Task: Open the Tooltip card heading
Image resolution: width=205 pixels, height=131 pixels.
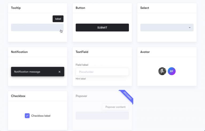Action: tap(16, 8)
